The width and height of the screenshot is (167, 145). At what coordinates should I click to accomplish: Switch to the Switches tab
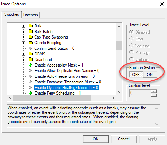[12, 14]
